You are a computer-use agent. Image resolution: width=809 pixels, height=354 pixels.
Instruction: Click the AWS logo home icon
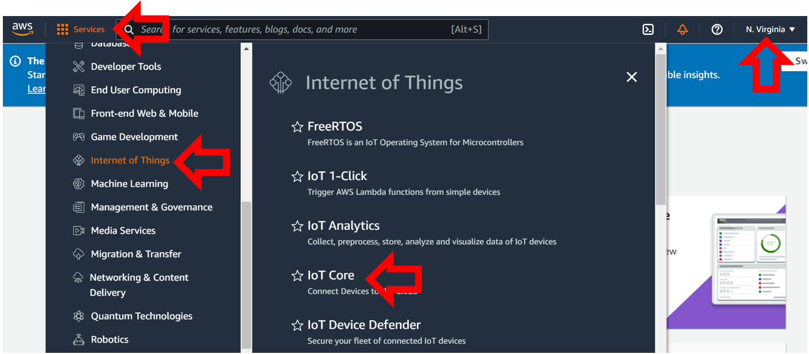[22, 29]
